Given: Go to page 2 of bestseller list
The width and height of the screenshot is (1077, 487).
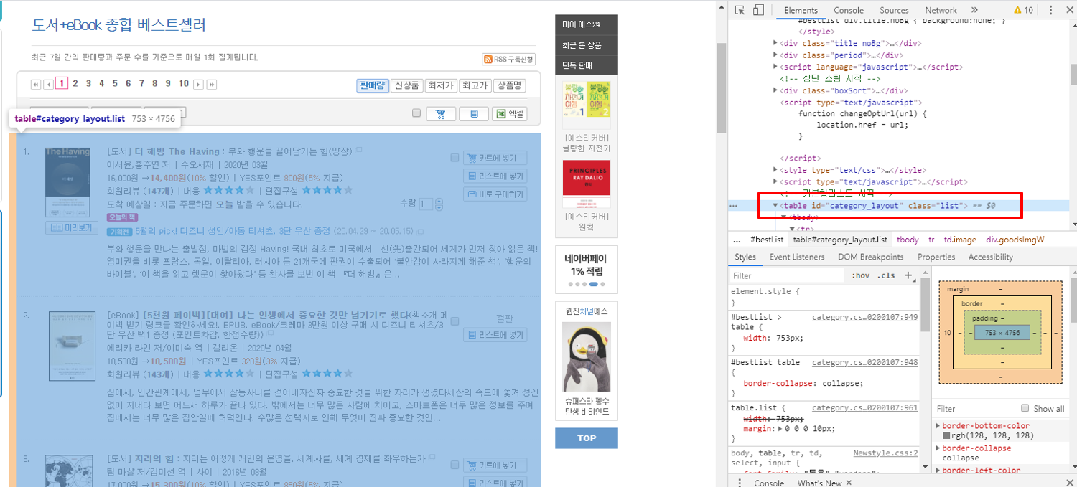Looking at the screenshot, I should (x=75, y=84).
